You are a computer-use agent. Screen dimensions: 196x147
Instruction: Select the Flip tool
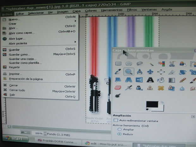click(x=139, y=80)
